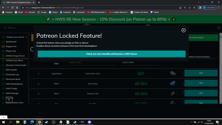The image size is (222, 125).
Task: Open Support Us sidebar entry
Action: pos(11,46)
